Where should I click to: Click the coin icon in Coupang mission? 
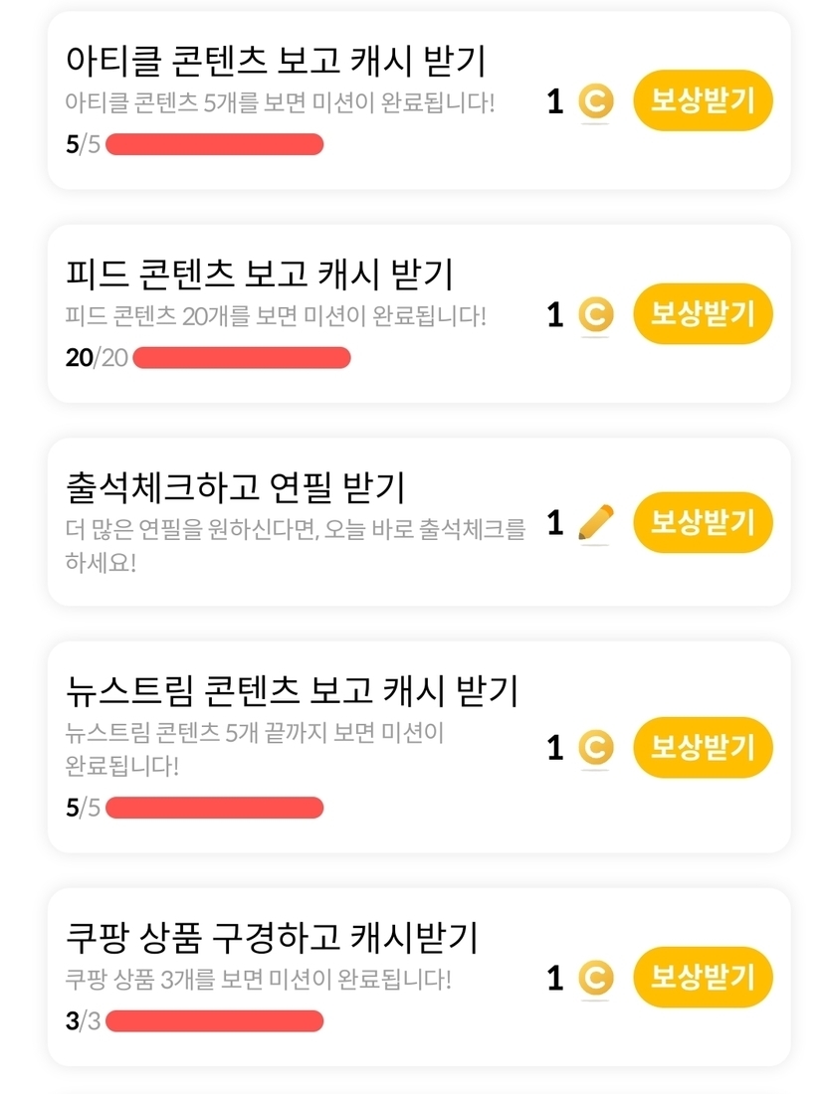(595, 978)
